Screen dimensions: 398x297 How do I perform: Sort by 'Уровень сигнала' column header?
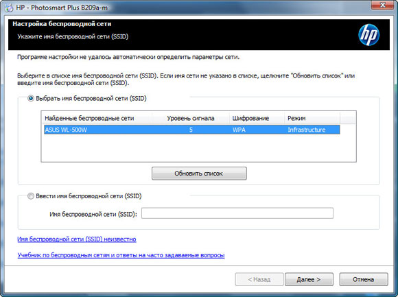191,118
